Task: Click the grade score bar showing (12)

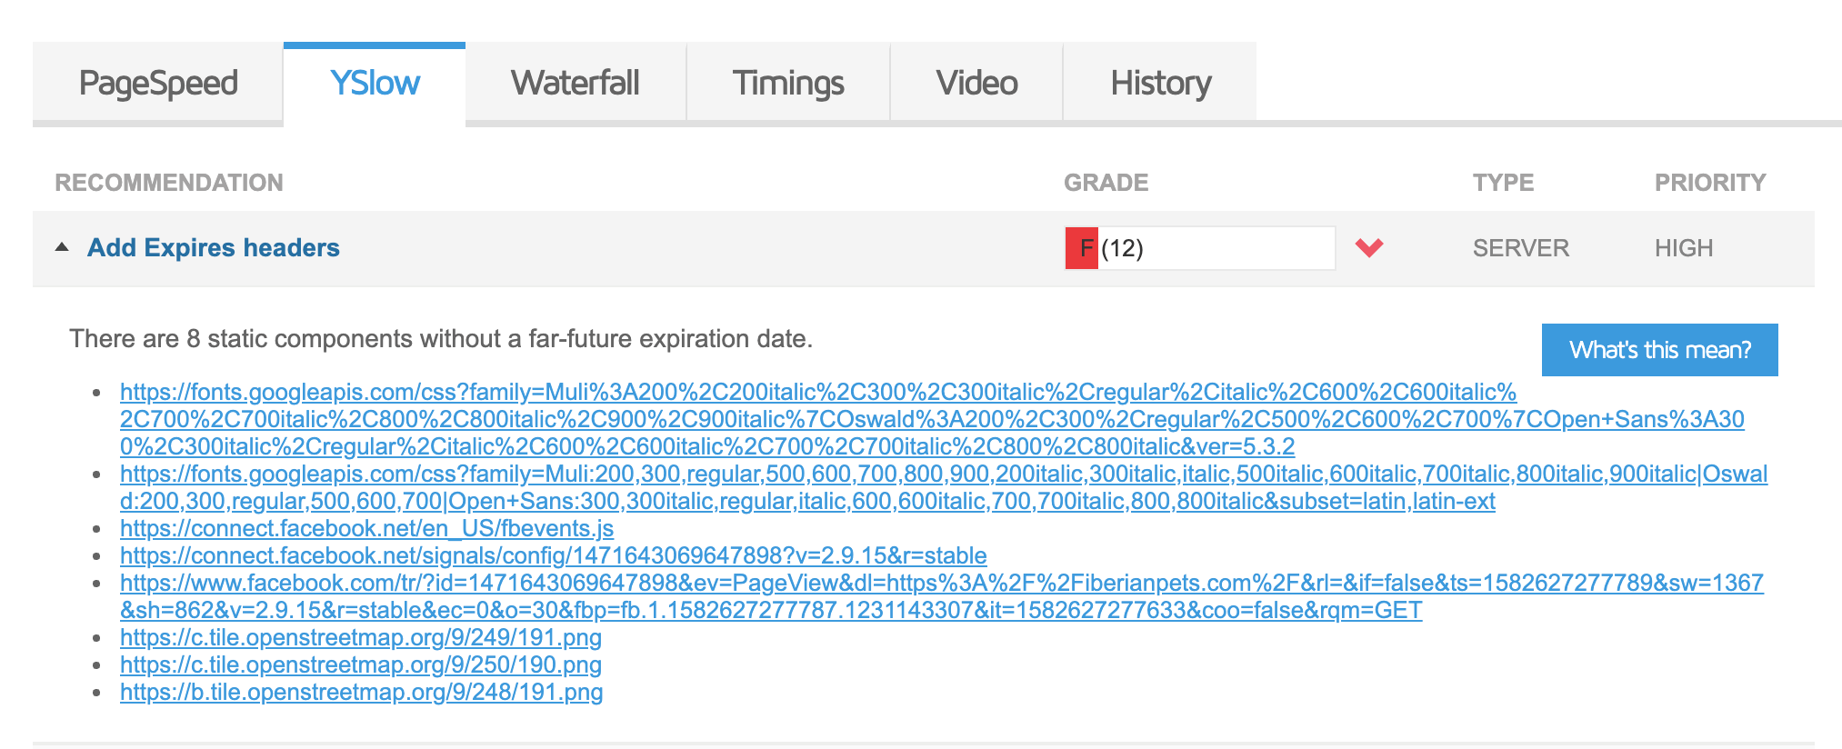Action: [x=1200, y=248]
